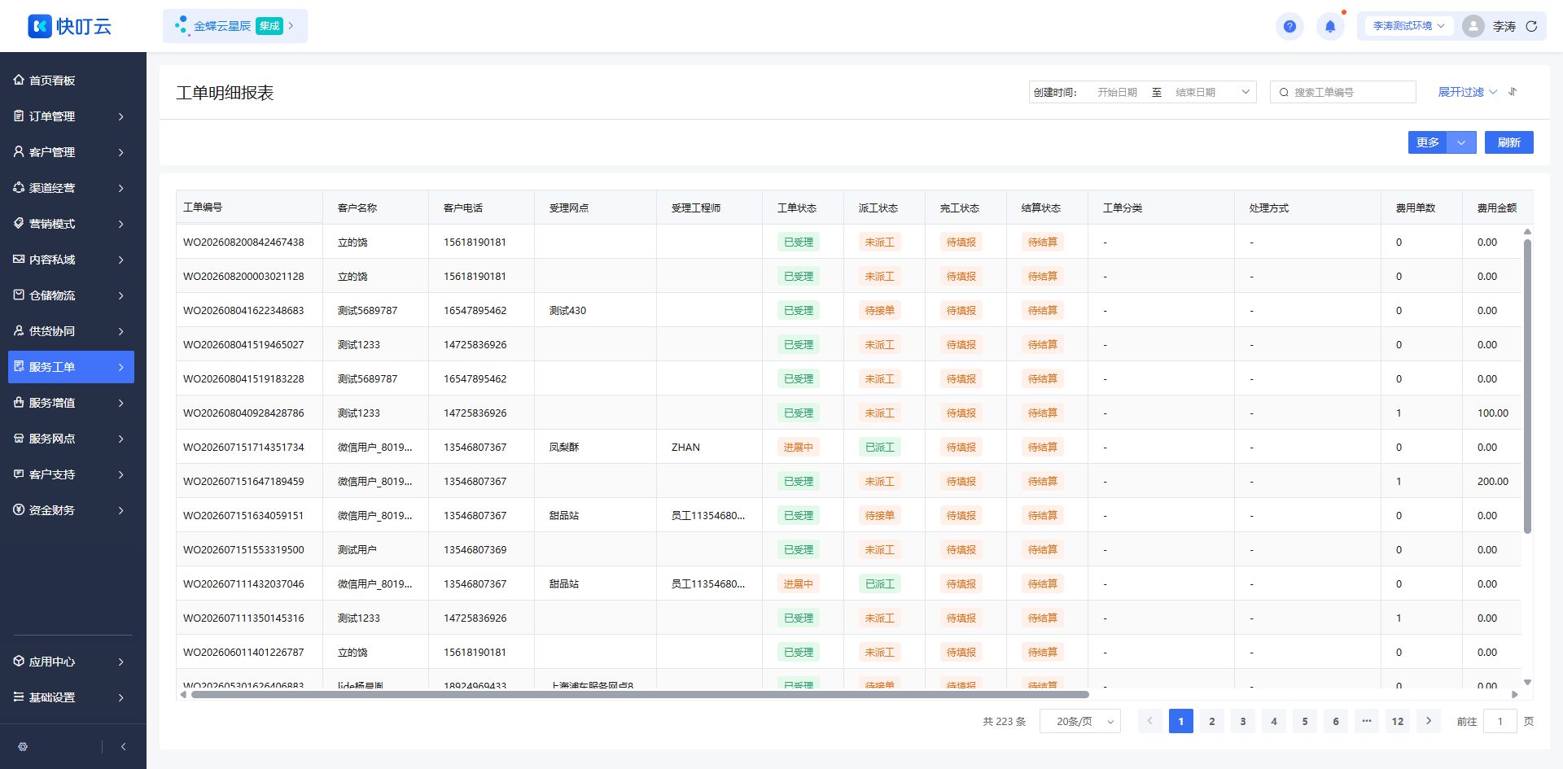Screen dimensions: 1563x769
Task: Click the 前往 page number input
Action: coord(1500,721)
